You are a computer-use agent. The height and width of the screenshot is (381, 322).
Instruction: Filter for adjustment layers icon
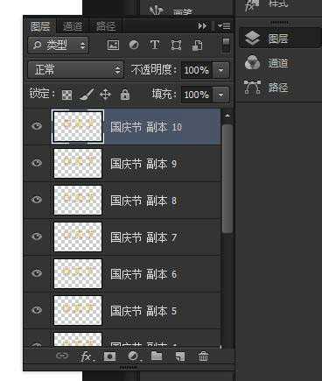pyautogui.click(x=134, y=46)
